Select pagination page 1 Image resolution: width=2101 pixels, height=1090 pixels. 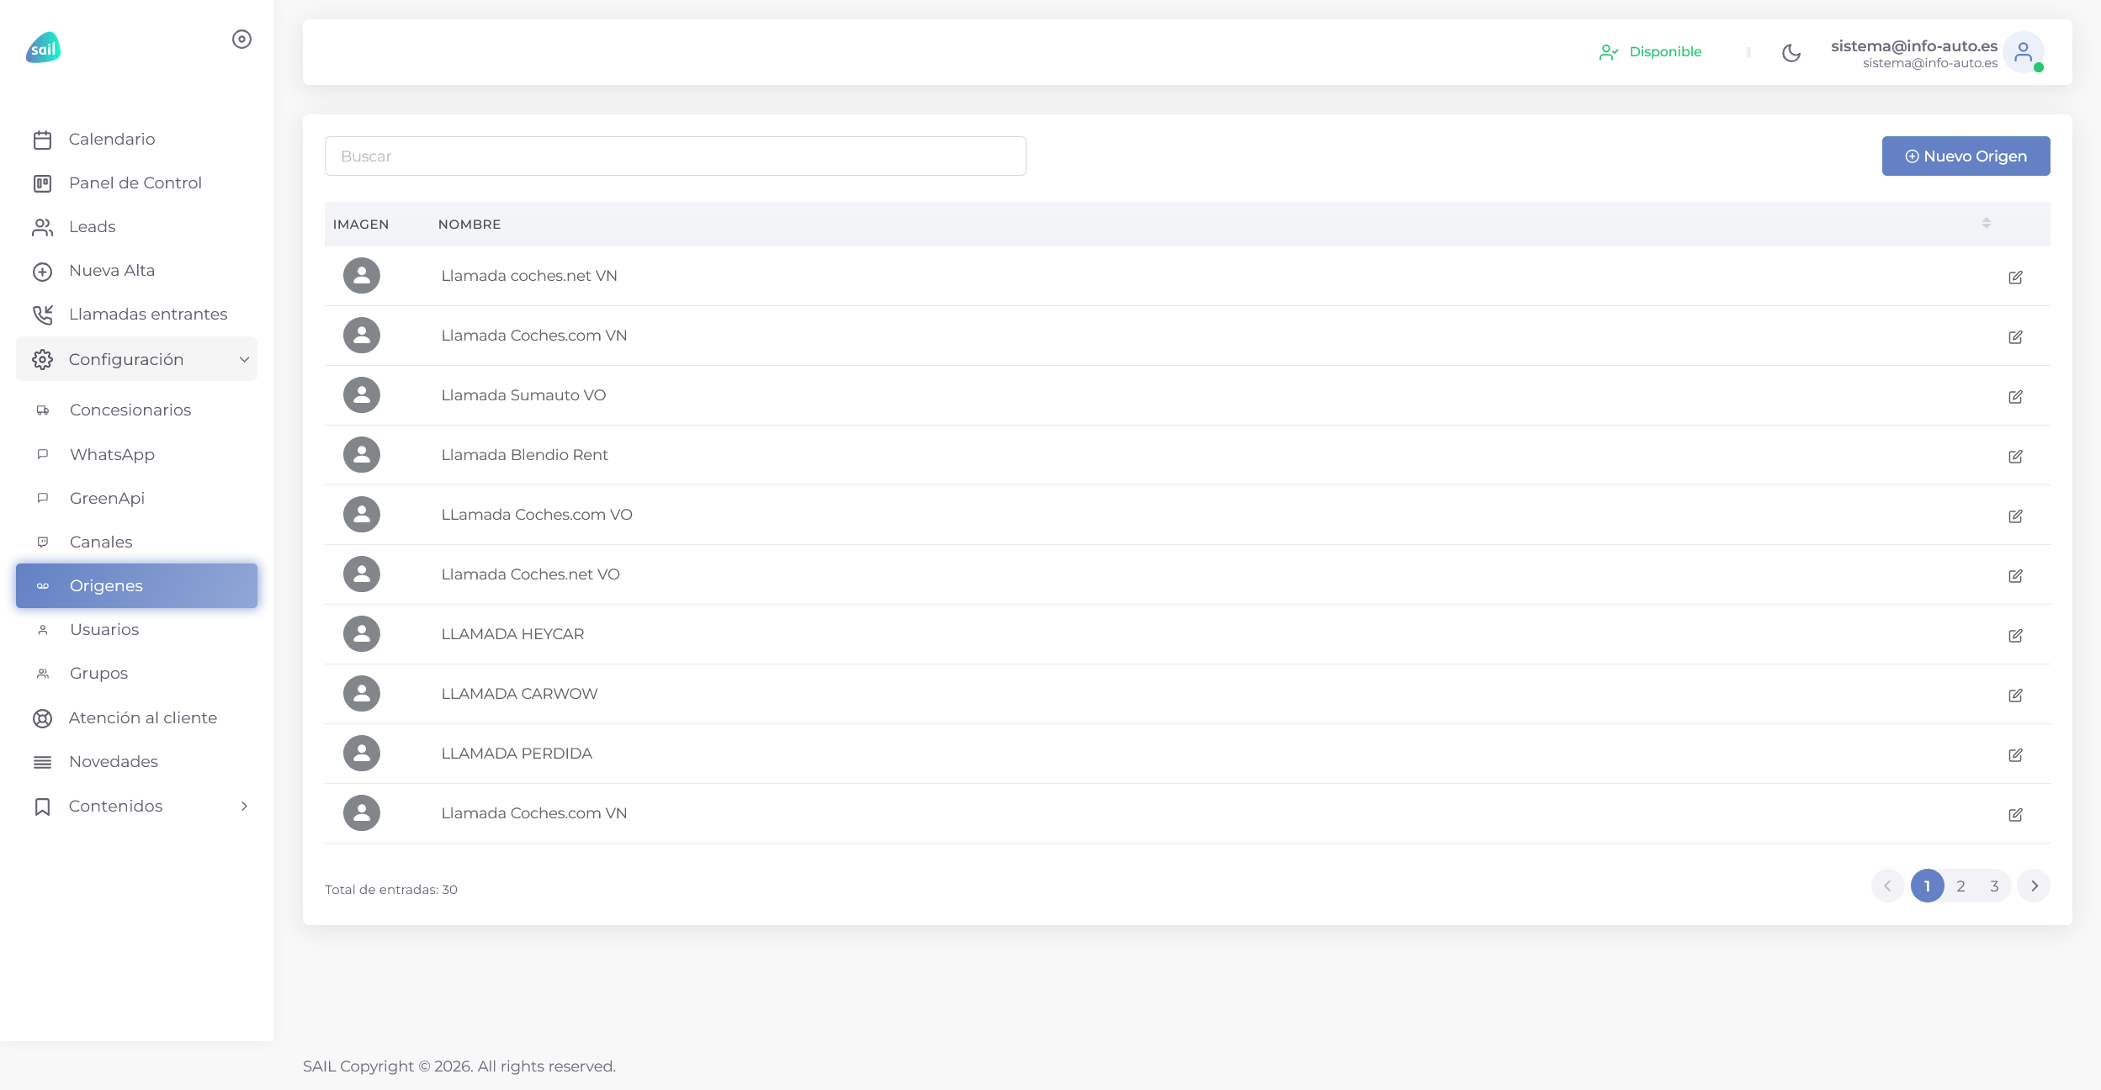pyautogui.click(x=1927, y=886)
